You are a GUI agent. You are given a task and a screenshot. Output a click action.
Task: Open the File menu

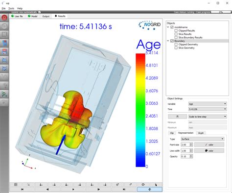click(x=3, y=8)
